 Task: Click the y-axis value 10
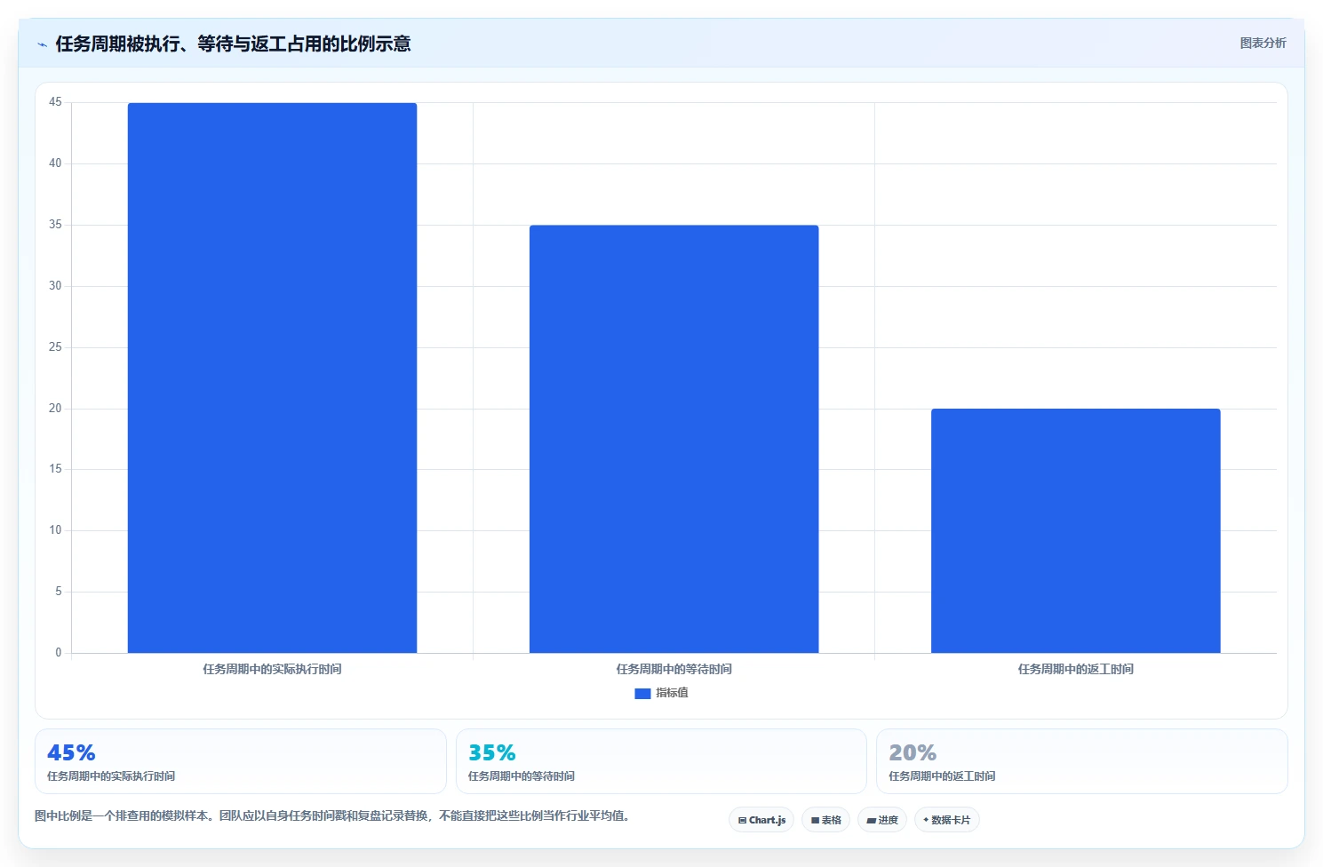coord(55,530)
